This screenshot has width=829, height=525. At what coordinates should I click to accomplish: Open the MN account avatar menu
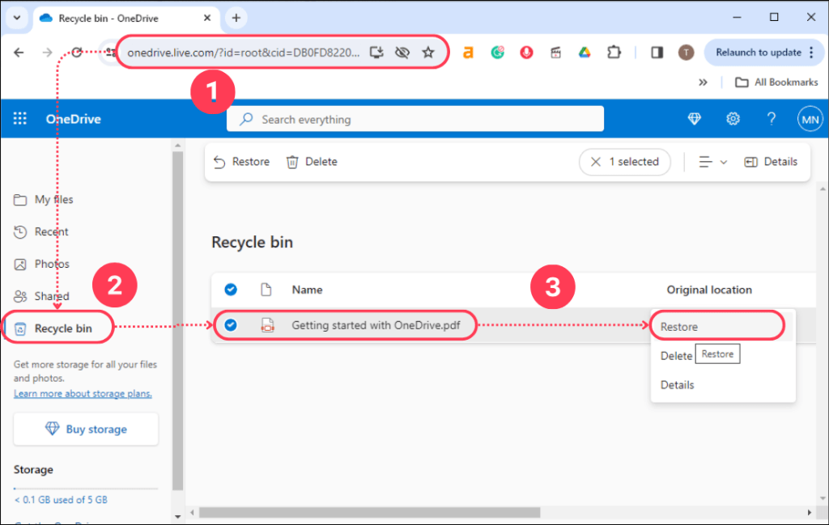coord(810,118)
